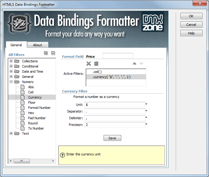Image resolution: width=209 pixels, height=177 pixels.
Task: Expand the Text category
Action: click(x=11, y=134)
